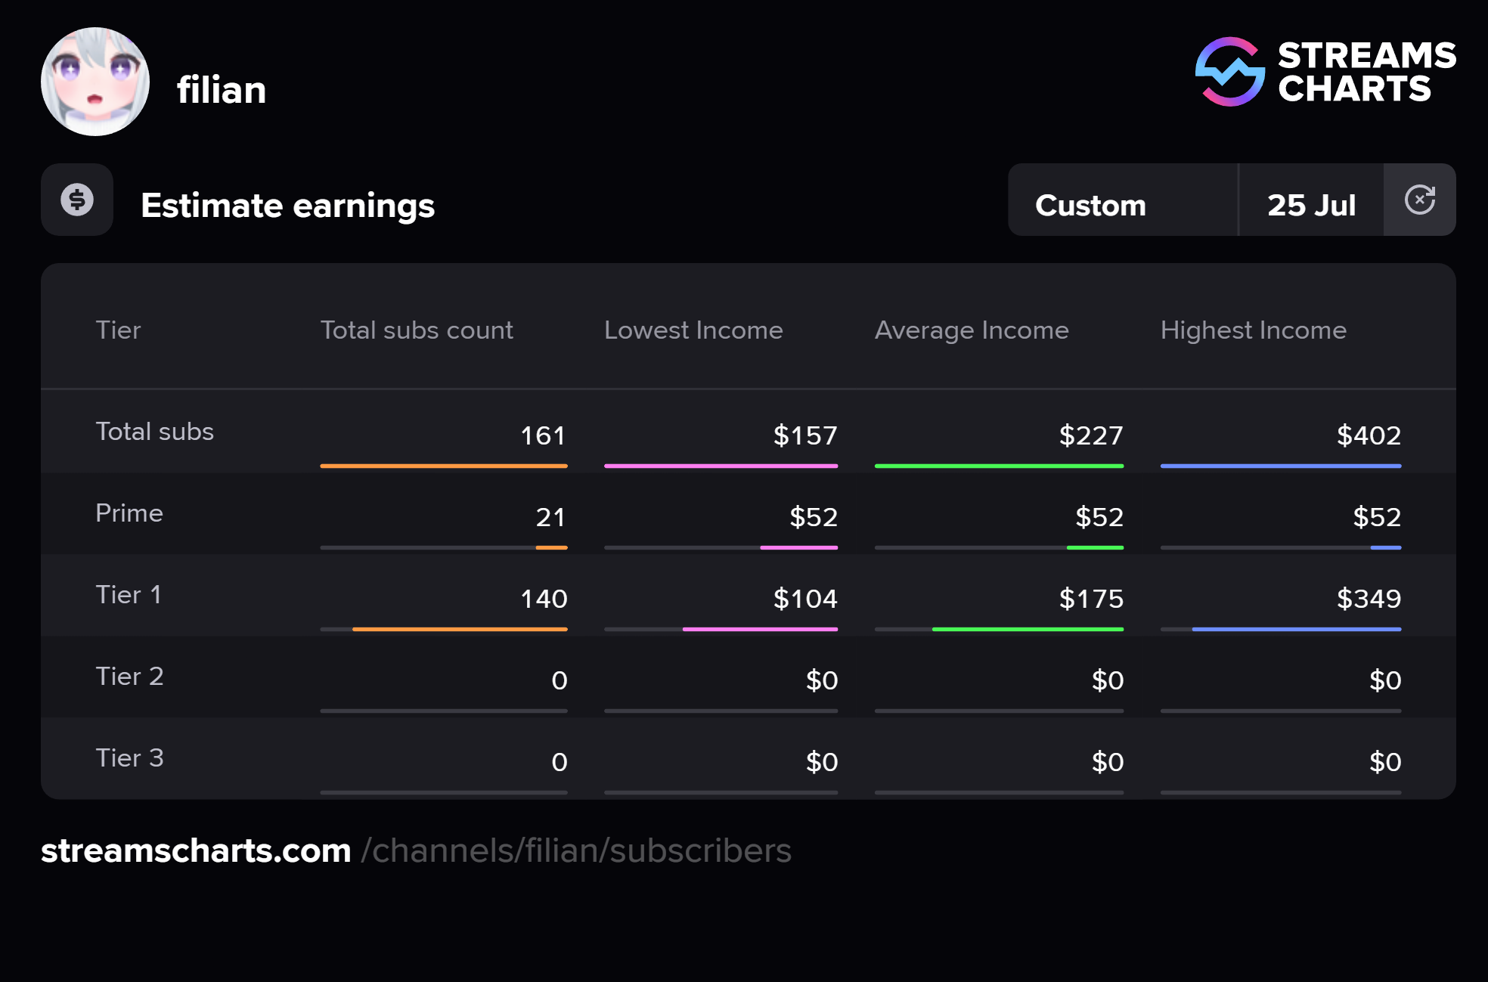Click the filian channel name
The height and width of the screenshot is (982, 1488).
click(222, 90)
